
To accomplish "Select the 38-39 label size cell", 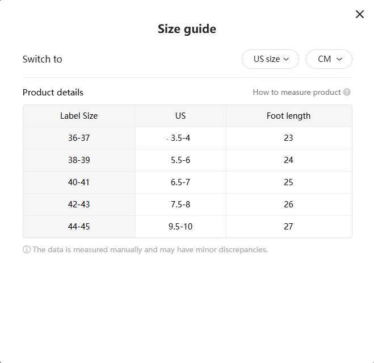I will point(79,160).
